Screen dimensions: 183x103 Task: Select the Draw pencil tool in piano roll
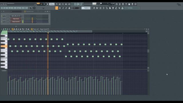tap(13, 29)
